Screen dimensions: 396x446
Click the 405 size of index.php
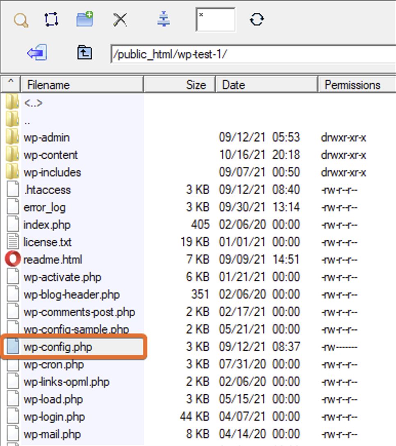(200, 225)
